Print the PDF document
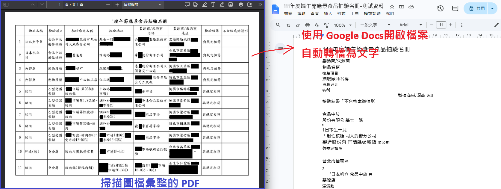The image size is (501, 189). pyautogui.click(x=241, y=4)
